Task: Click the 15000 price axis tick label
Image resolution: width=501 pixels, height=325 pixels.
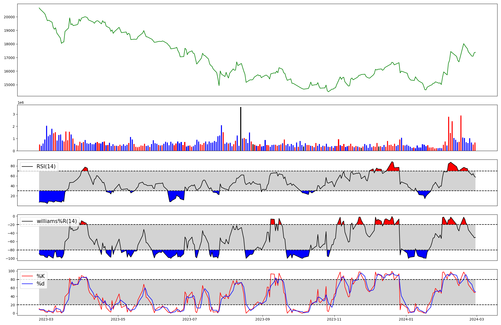Action: click(9, 85)
